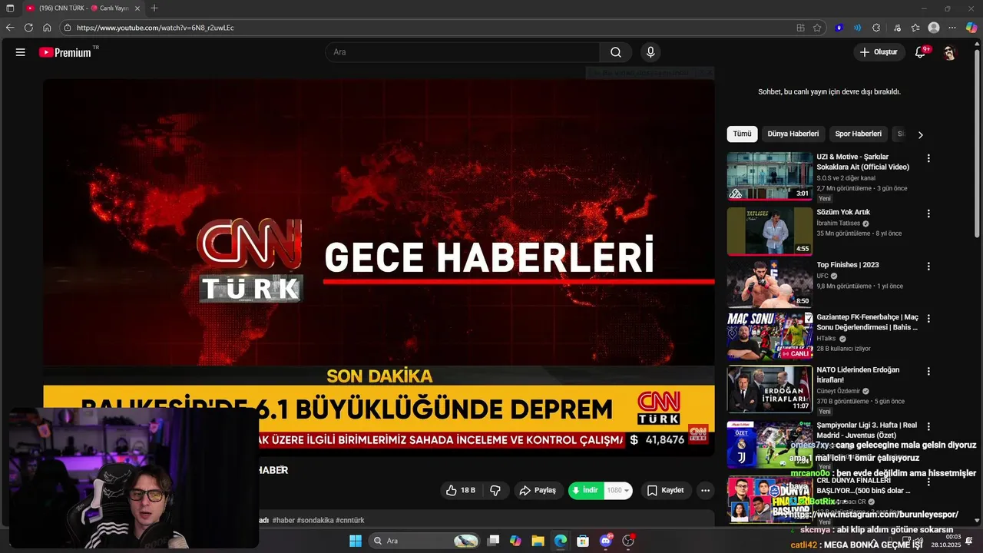The height and width of the screenshot is (553, 983).
Task: Open Top Finishes 2023 video thumbnail
Action: (770, 283)
